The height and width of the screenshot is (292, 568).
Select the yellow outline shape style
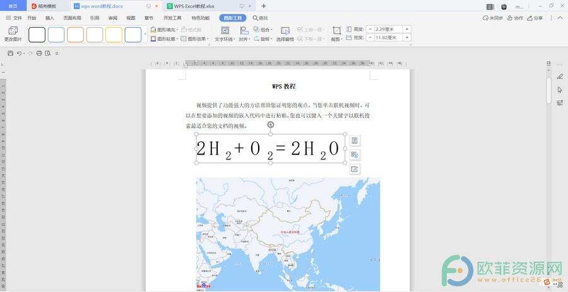coord(114,35)
